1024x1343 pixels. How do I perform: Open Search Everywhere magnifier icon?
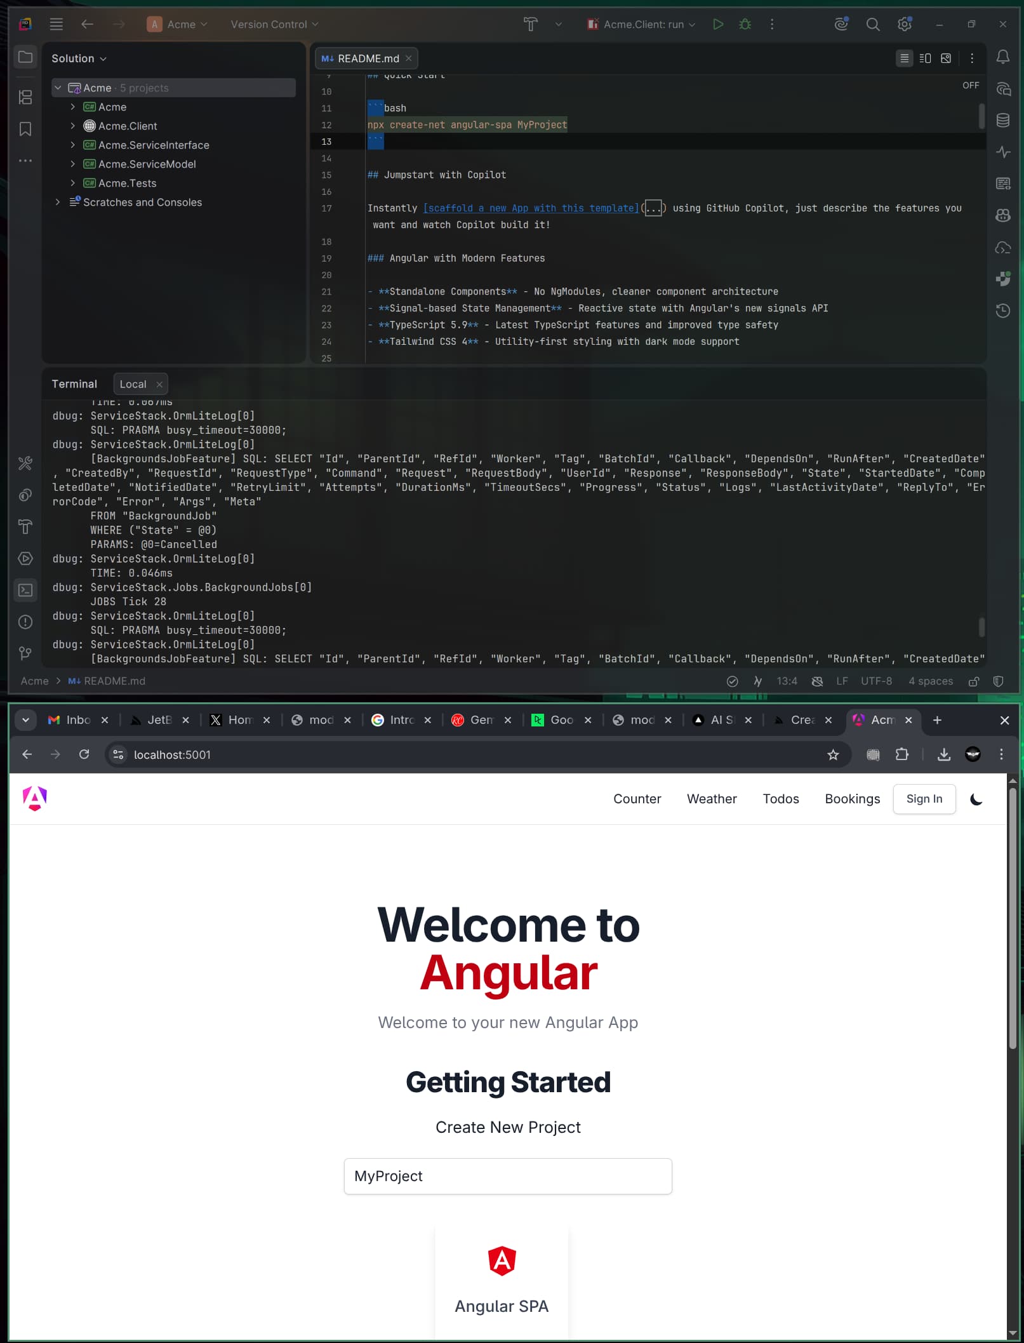coord(873,24)
